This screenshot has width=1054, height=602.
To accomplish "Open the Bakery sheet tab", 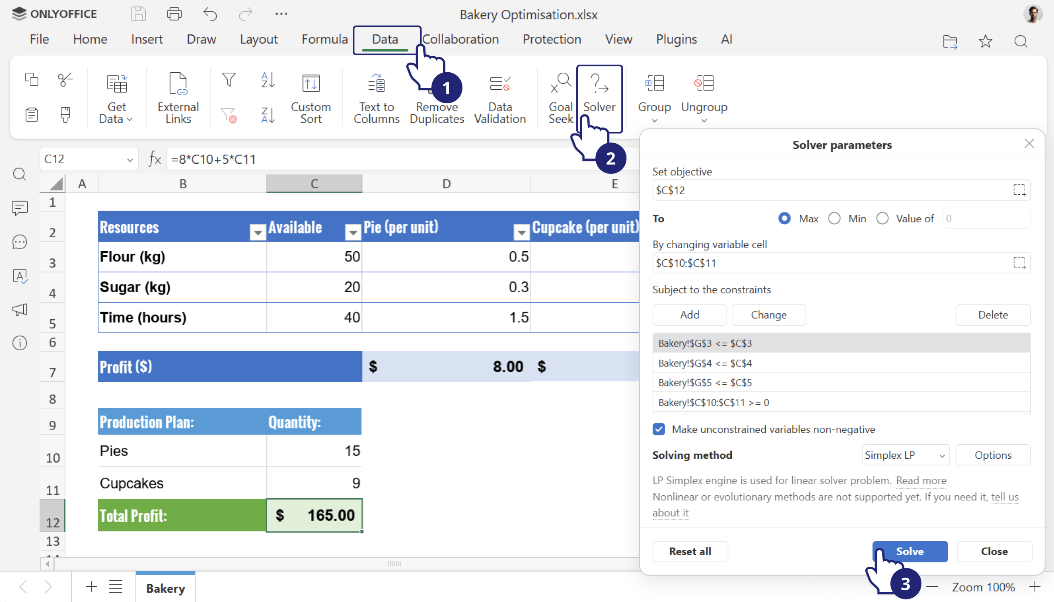I will [x=165, y=588].
